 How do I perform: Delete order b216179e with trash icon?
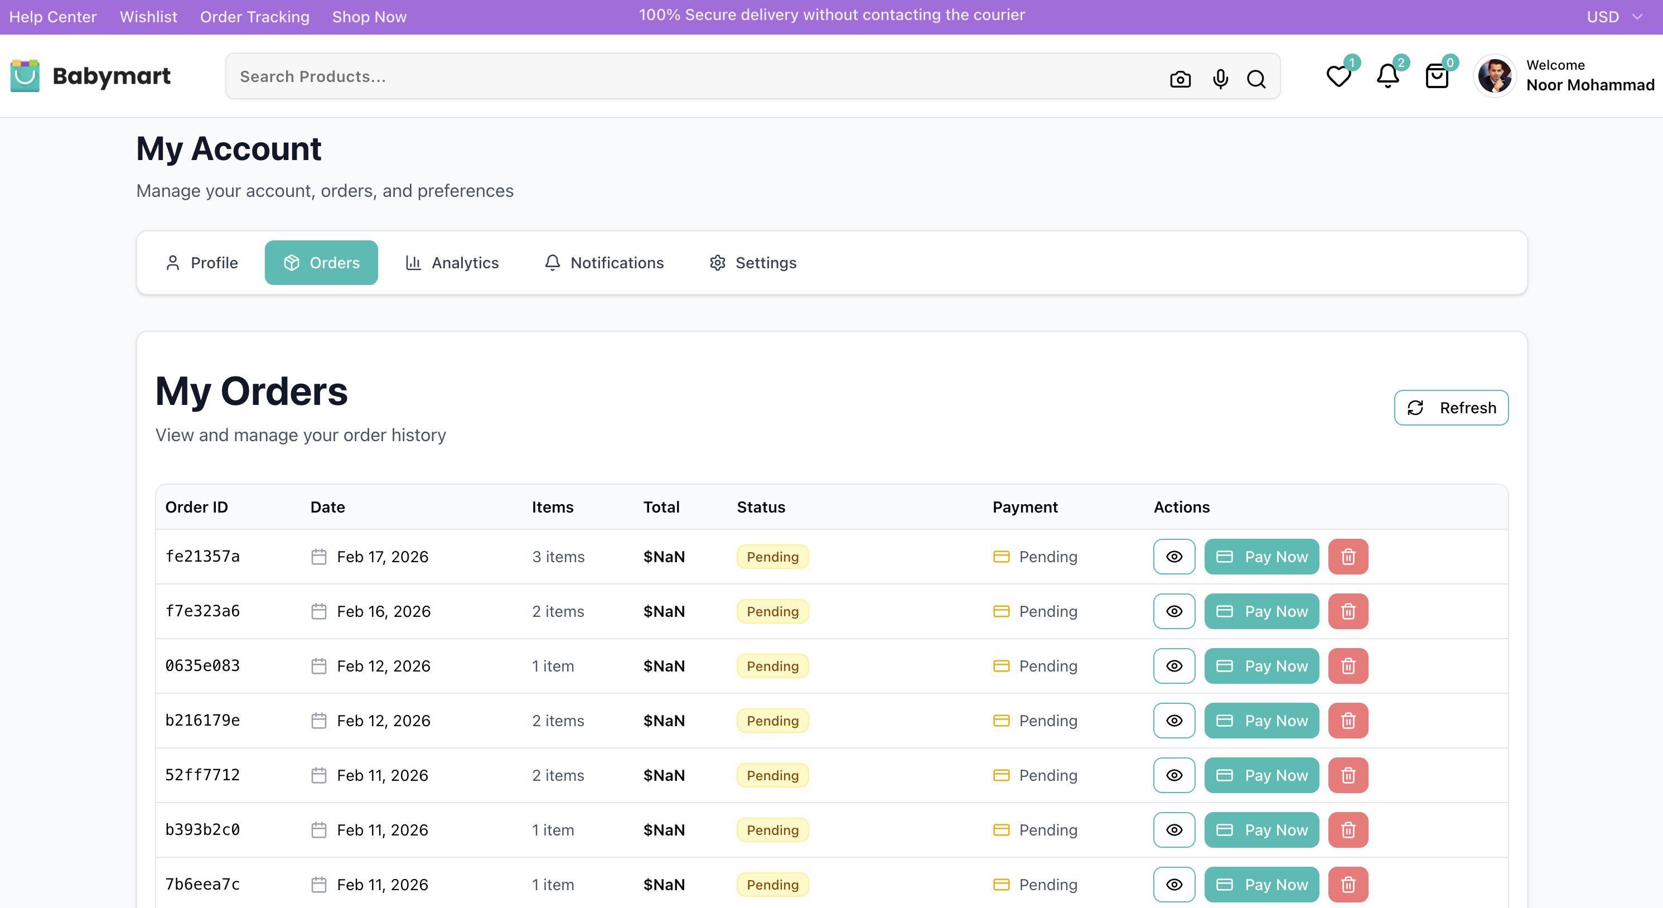click(x=1348, y=720)
